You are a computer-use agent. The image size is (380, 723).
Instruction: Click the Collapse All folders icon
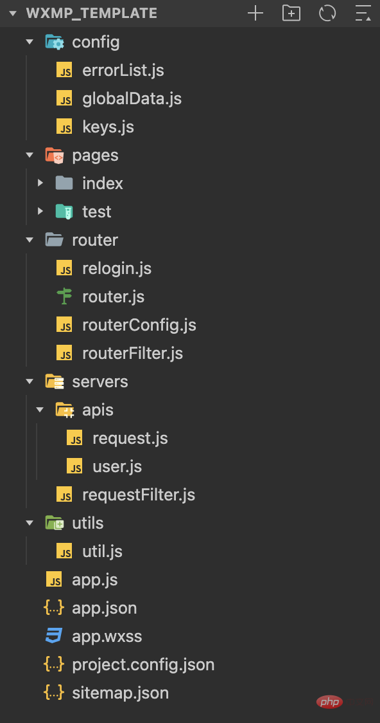363,13
